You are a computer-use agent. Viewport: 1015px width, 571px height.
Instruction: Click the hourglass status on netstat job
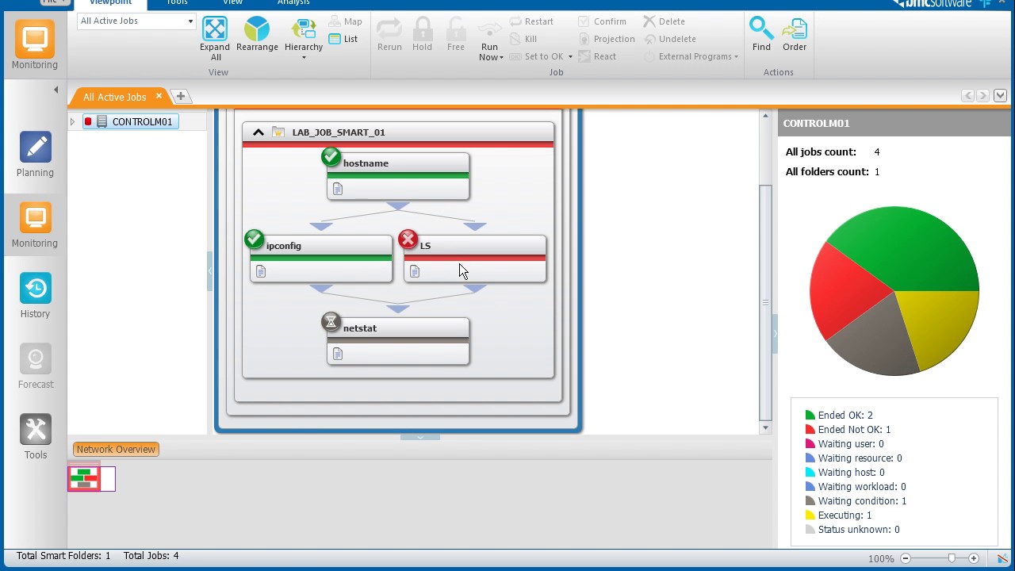click(331, 321)
